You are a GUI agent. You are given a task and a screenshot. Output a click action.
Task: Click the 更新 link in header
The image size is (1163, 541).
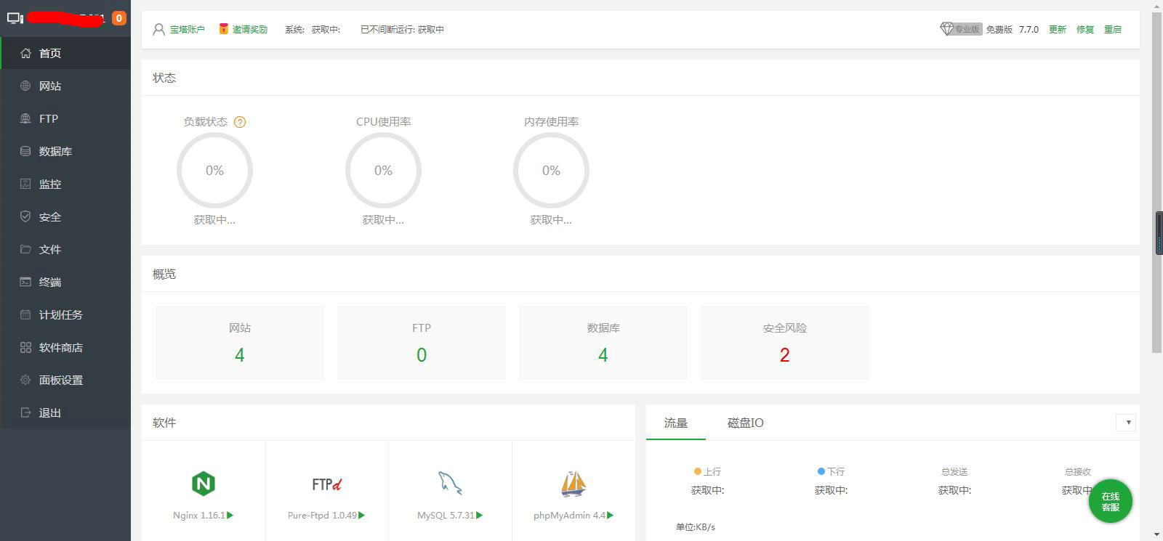(1057, 29)
